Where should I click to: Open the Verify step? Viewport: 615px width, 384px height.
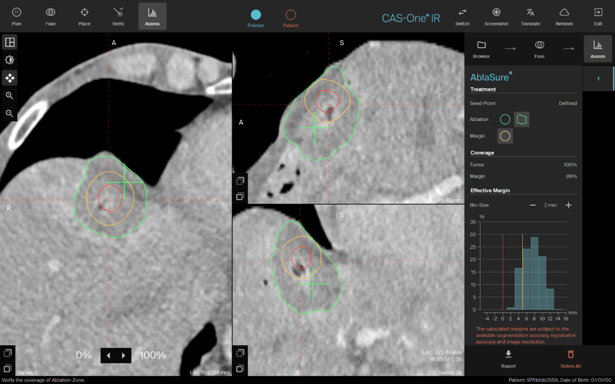[x=118, y=16]
